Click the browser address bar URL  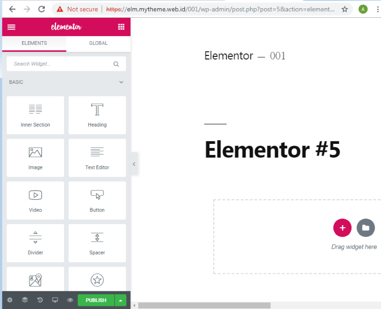click(220, 9)
